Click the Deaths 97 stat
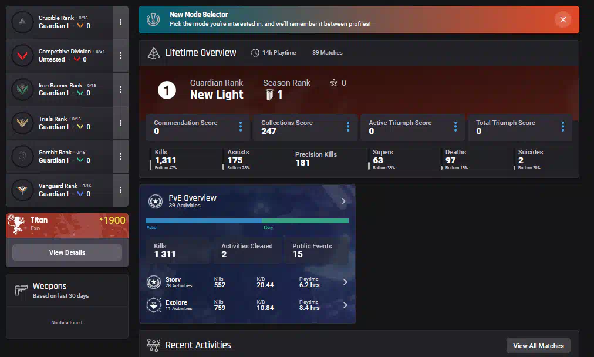 [455, 160]
